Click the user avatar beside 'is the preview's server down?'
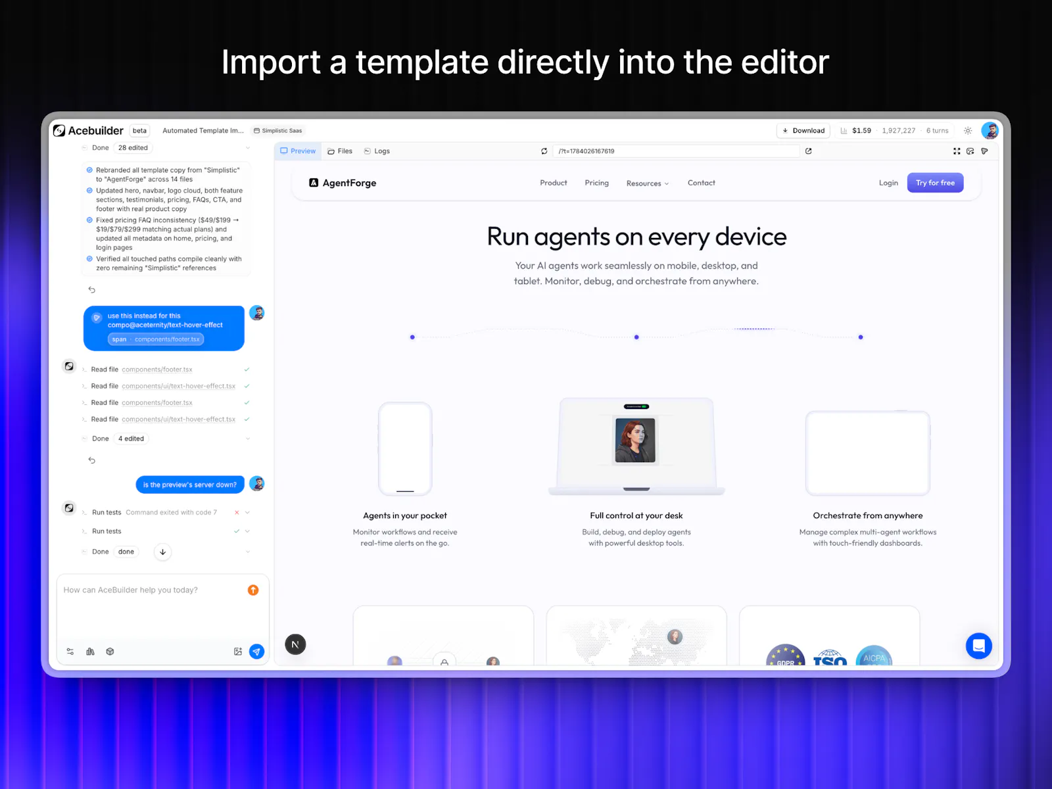This screenshot has width=1052, height=789. pos(257,484)
